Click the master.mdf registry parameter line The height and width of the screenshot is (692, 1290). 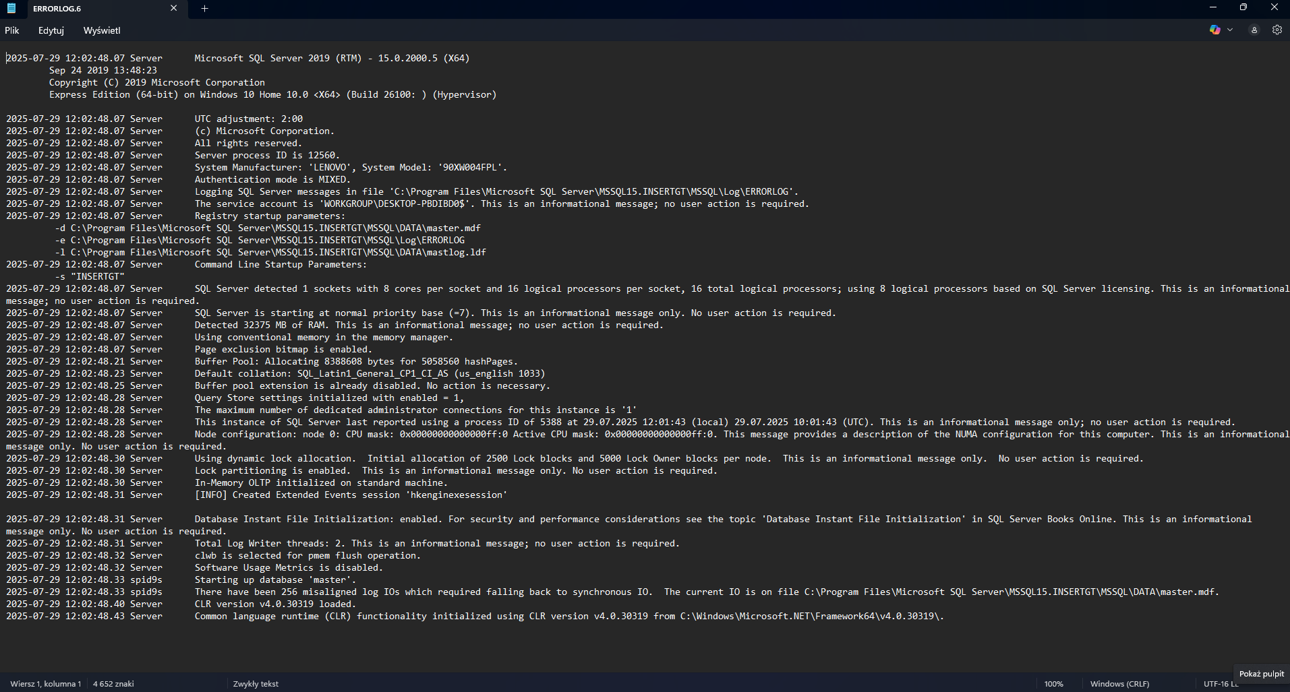click(268, 228)
